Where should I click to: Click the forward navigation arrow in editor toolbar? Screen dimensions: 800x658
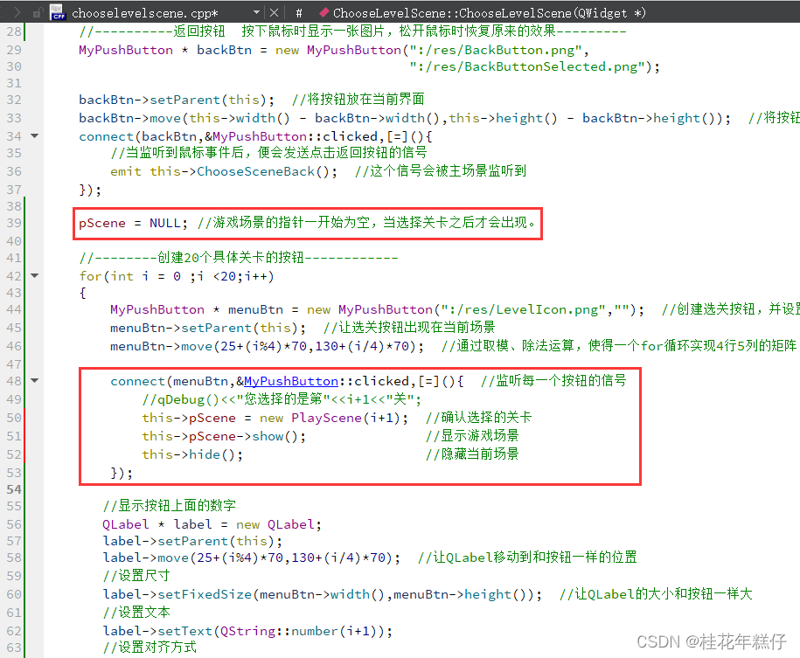pyautogui.click(x=17, y=12)
